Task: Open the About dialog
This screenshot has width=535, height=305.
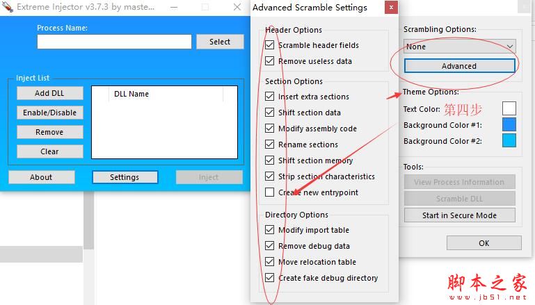Action: pyautogui.click(x=41, y=177)
